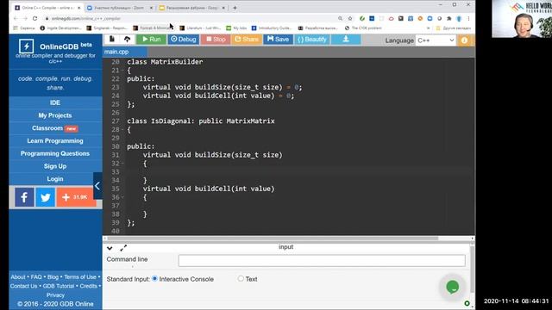The image size is (552, 310).
Task: Open the Classroom sidebar item
Action: tap(55, 128)
